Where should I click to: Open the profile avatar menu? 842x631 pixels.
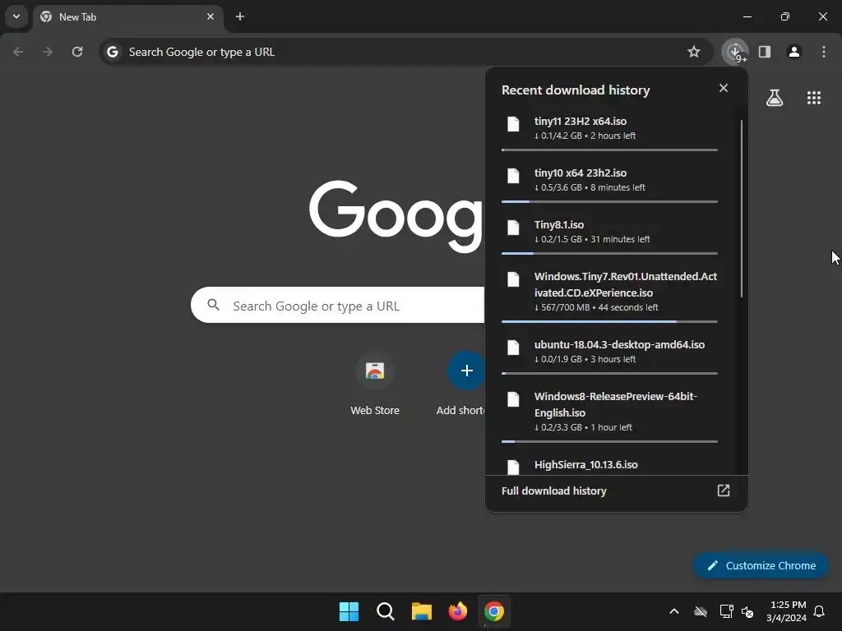tap(794, 52)
